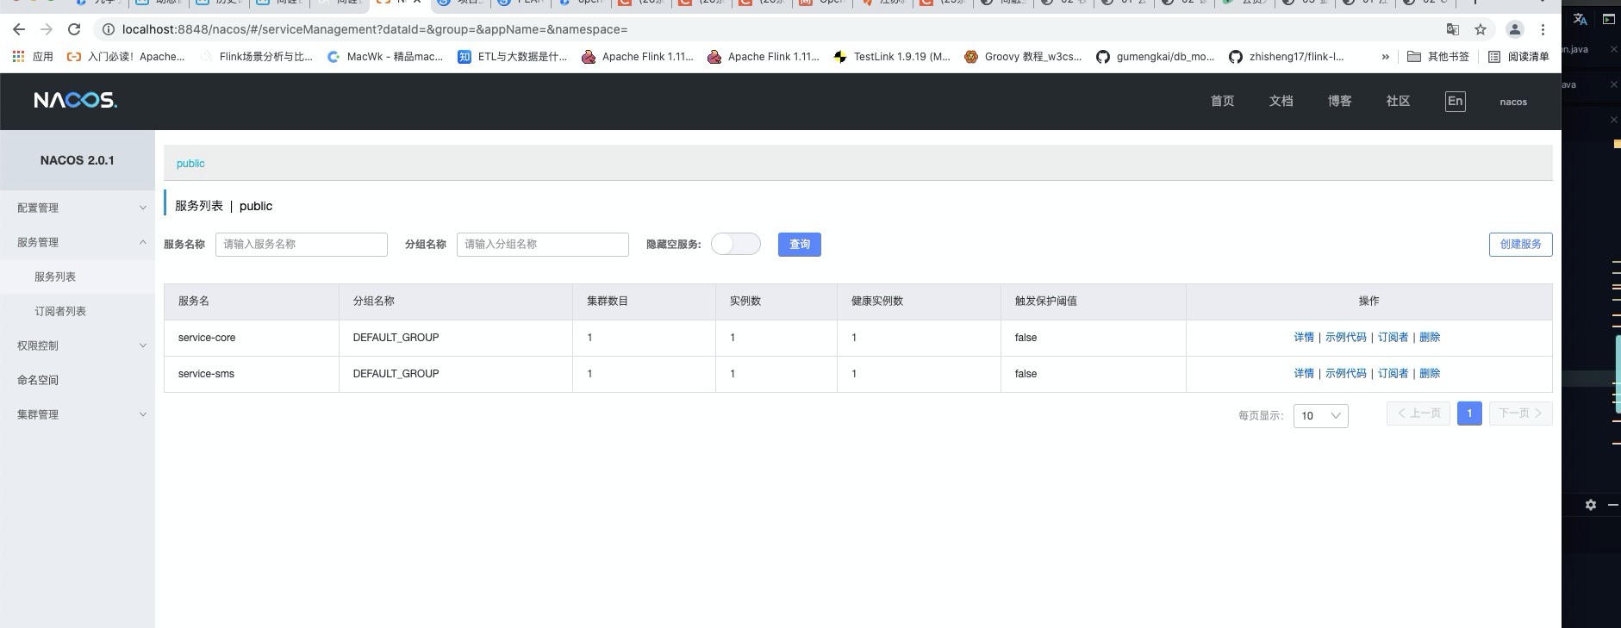Image resolution: width=1621 pixels, height=628 pixels.
Task: Click the 服务名称 input field
Action: tap(302, 245)
